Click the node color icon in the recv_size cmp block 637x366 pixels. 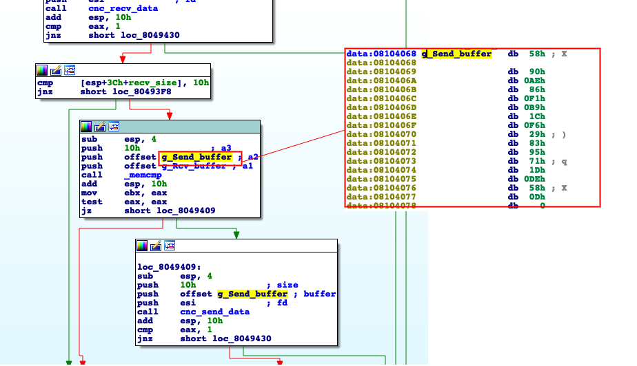[x=42, y=71]
